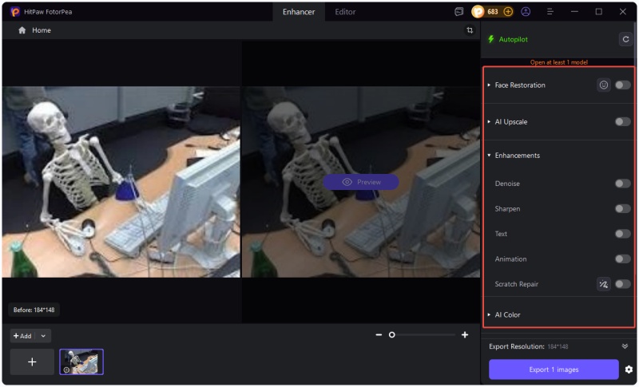Open the Add button dropdown arrow
639x387 pixels.
(x=43, y=336)
